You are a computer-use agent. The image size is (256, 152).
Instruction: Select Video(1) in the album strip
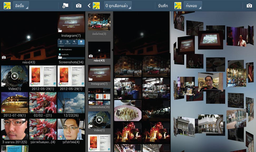click(x=99, y=122)
